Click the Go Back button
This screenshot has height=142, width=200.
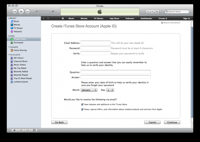pos(59,122)
